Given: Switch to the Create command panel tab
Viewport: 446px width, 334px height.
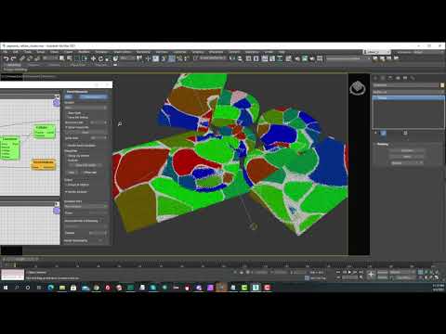Looking at the screenshot, I should click(375, 78).
